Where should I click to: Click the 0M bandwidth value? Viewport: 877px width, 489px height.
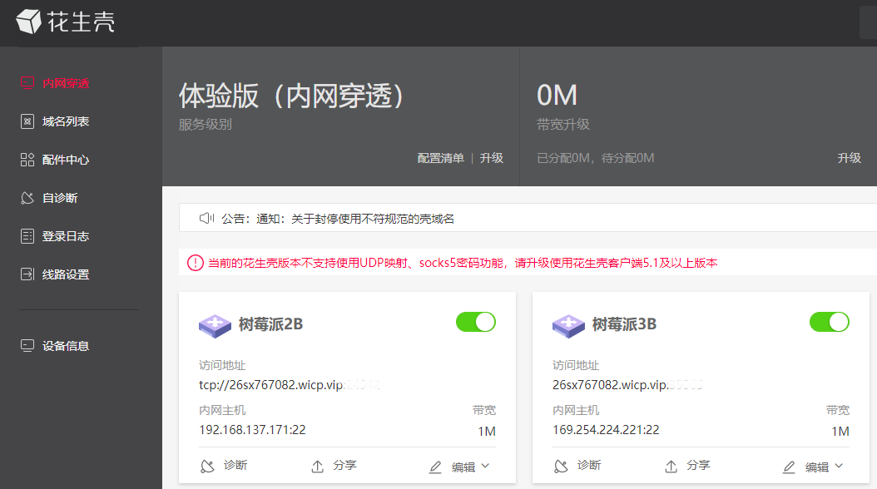557,96
